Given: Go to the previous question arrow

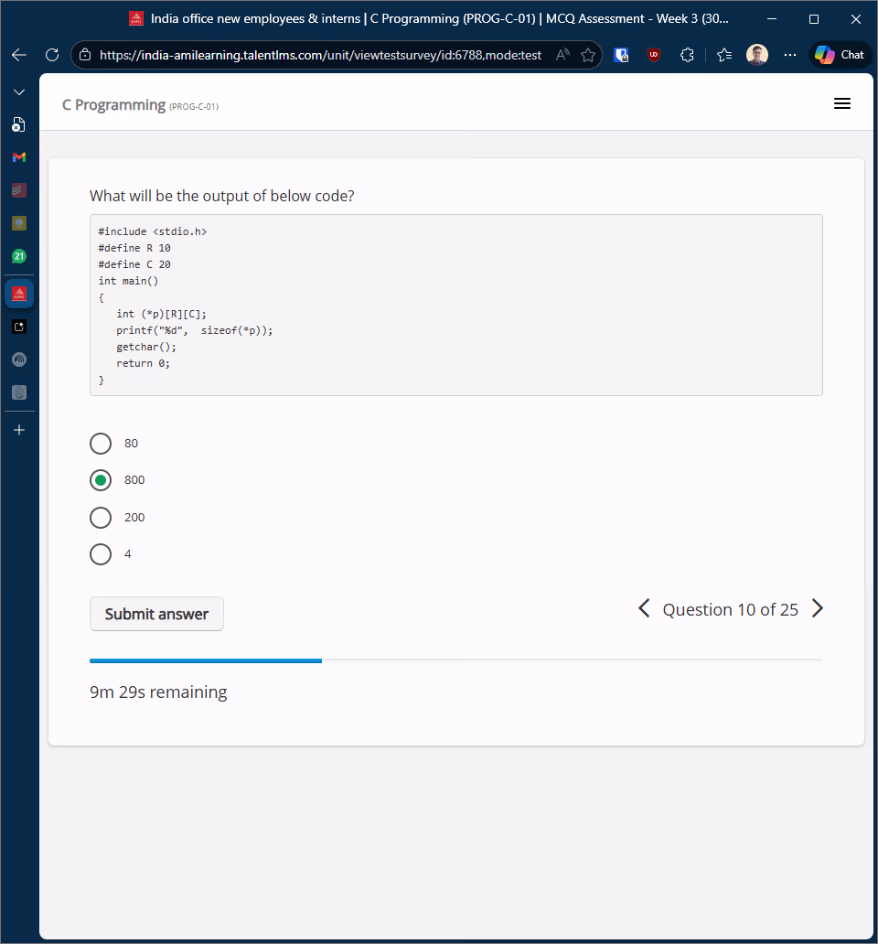Looking at the screenshot, I should [x=644, y=609].
